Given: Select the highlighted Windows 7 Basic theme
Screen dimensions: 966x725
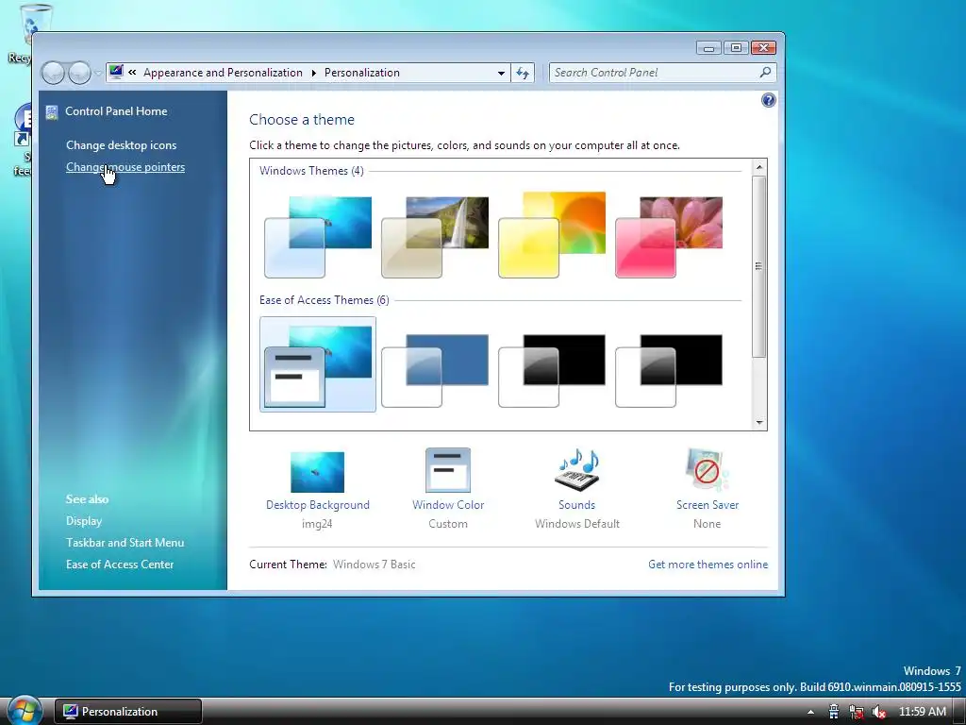Looking at the screenshot, I should (318, 364).
